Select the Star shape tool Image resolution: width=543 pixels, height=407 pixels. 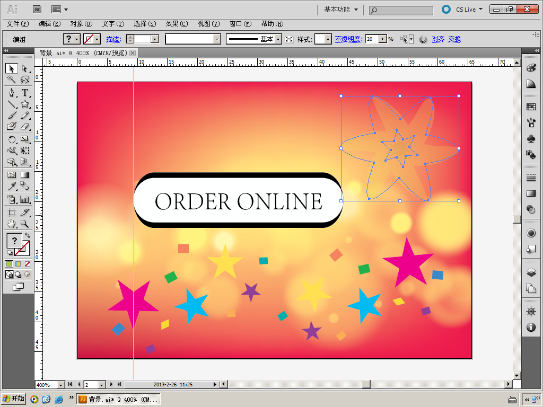point(24,104)
